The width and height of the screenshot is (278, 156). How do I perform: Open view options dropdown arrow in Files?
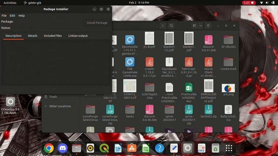[201, 26]
